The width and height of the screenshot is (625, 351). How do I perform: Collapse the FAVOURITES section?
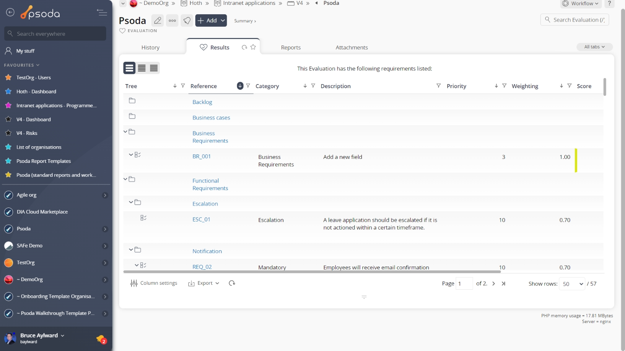22,65
